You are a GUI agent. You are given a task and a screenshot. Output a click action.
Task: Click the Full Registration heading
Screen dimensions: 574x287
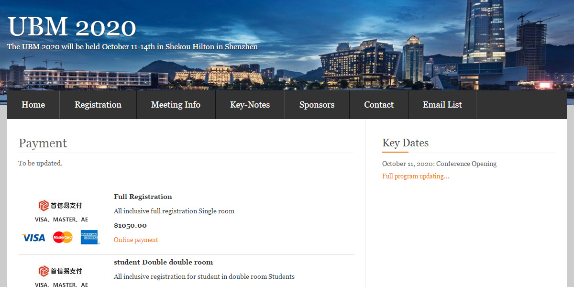[x=143, y=197]
